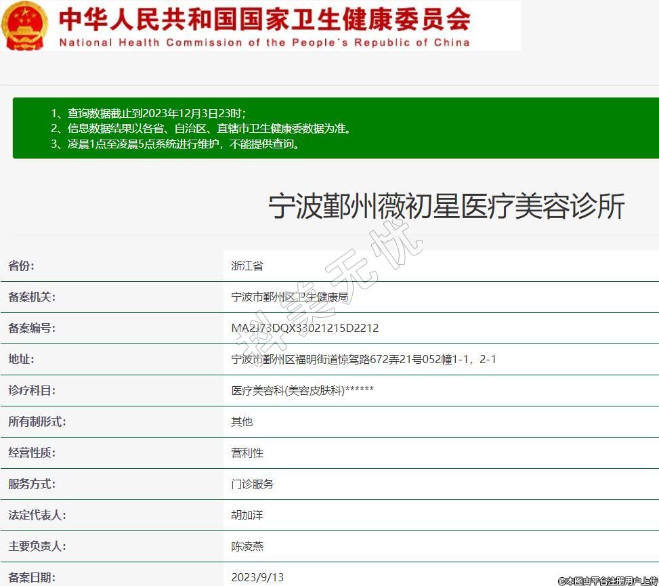Image resolution: width=659 pixels, height=586 pixels.
Task: Click the filing date 2023/9/13
Action: coord(257,577)
